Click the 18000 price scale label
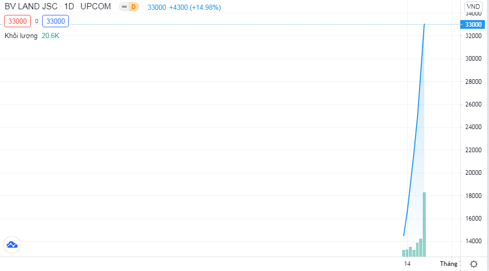Viewport: 489px width, 271px height. (x=474, y=196)
